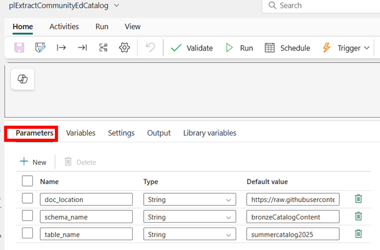Click the Undo arrow icon

(150, 48)
